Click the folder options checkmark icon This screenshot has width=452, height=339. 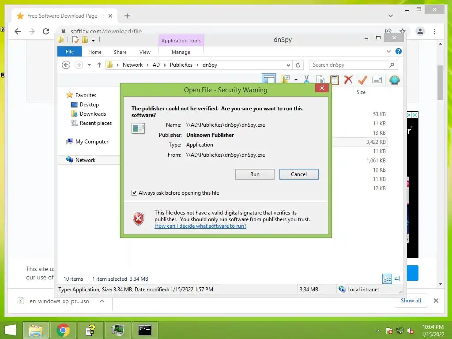click(285, 79)
